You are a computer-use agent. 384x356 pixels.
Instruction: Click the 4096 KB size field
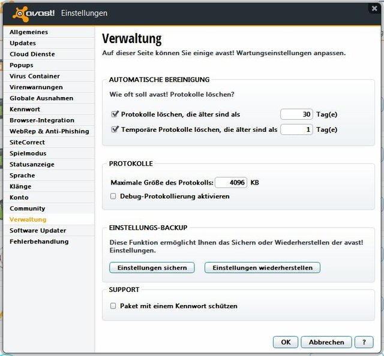click(x=231, y=183)
